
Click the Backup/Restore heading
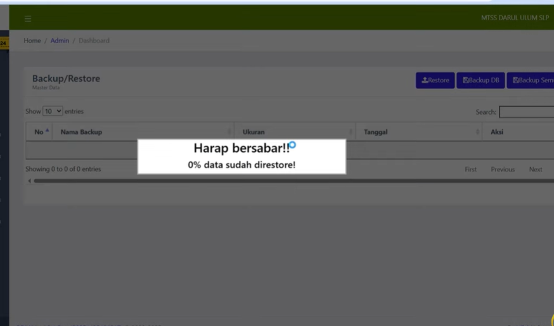pos(66,78)
